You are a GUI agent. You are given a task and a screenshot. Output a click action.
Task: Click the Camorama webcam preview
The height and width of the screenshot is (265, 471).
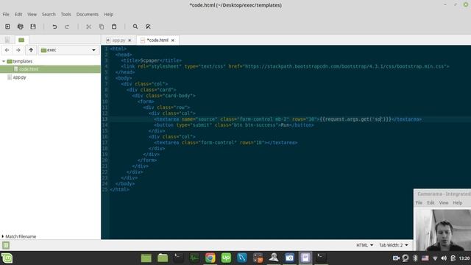[442, 230]
